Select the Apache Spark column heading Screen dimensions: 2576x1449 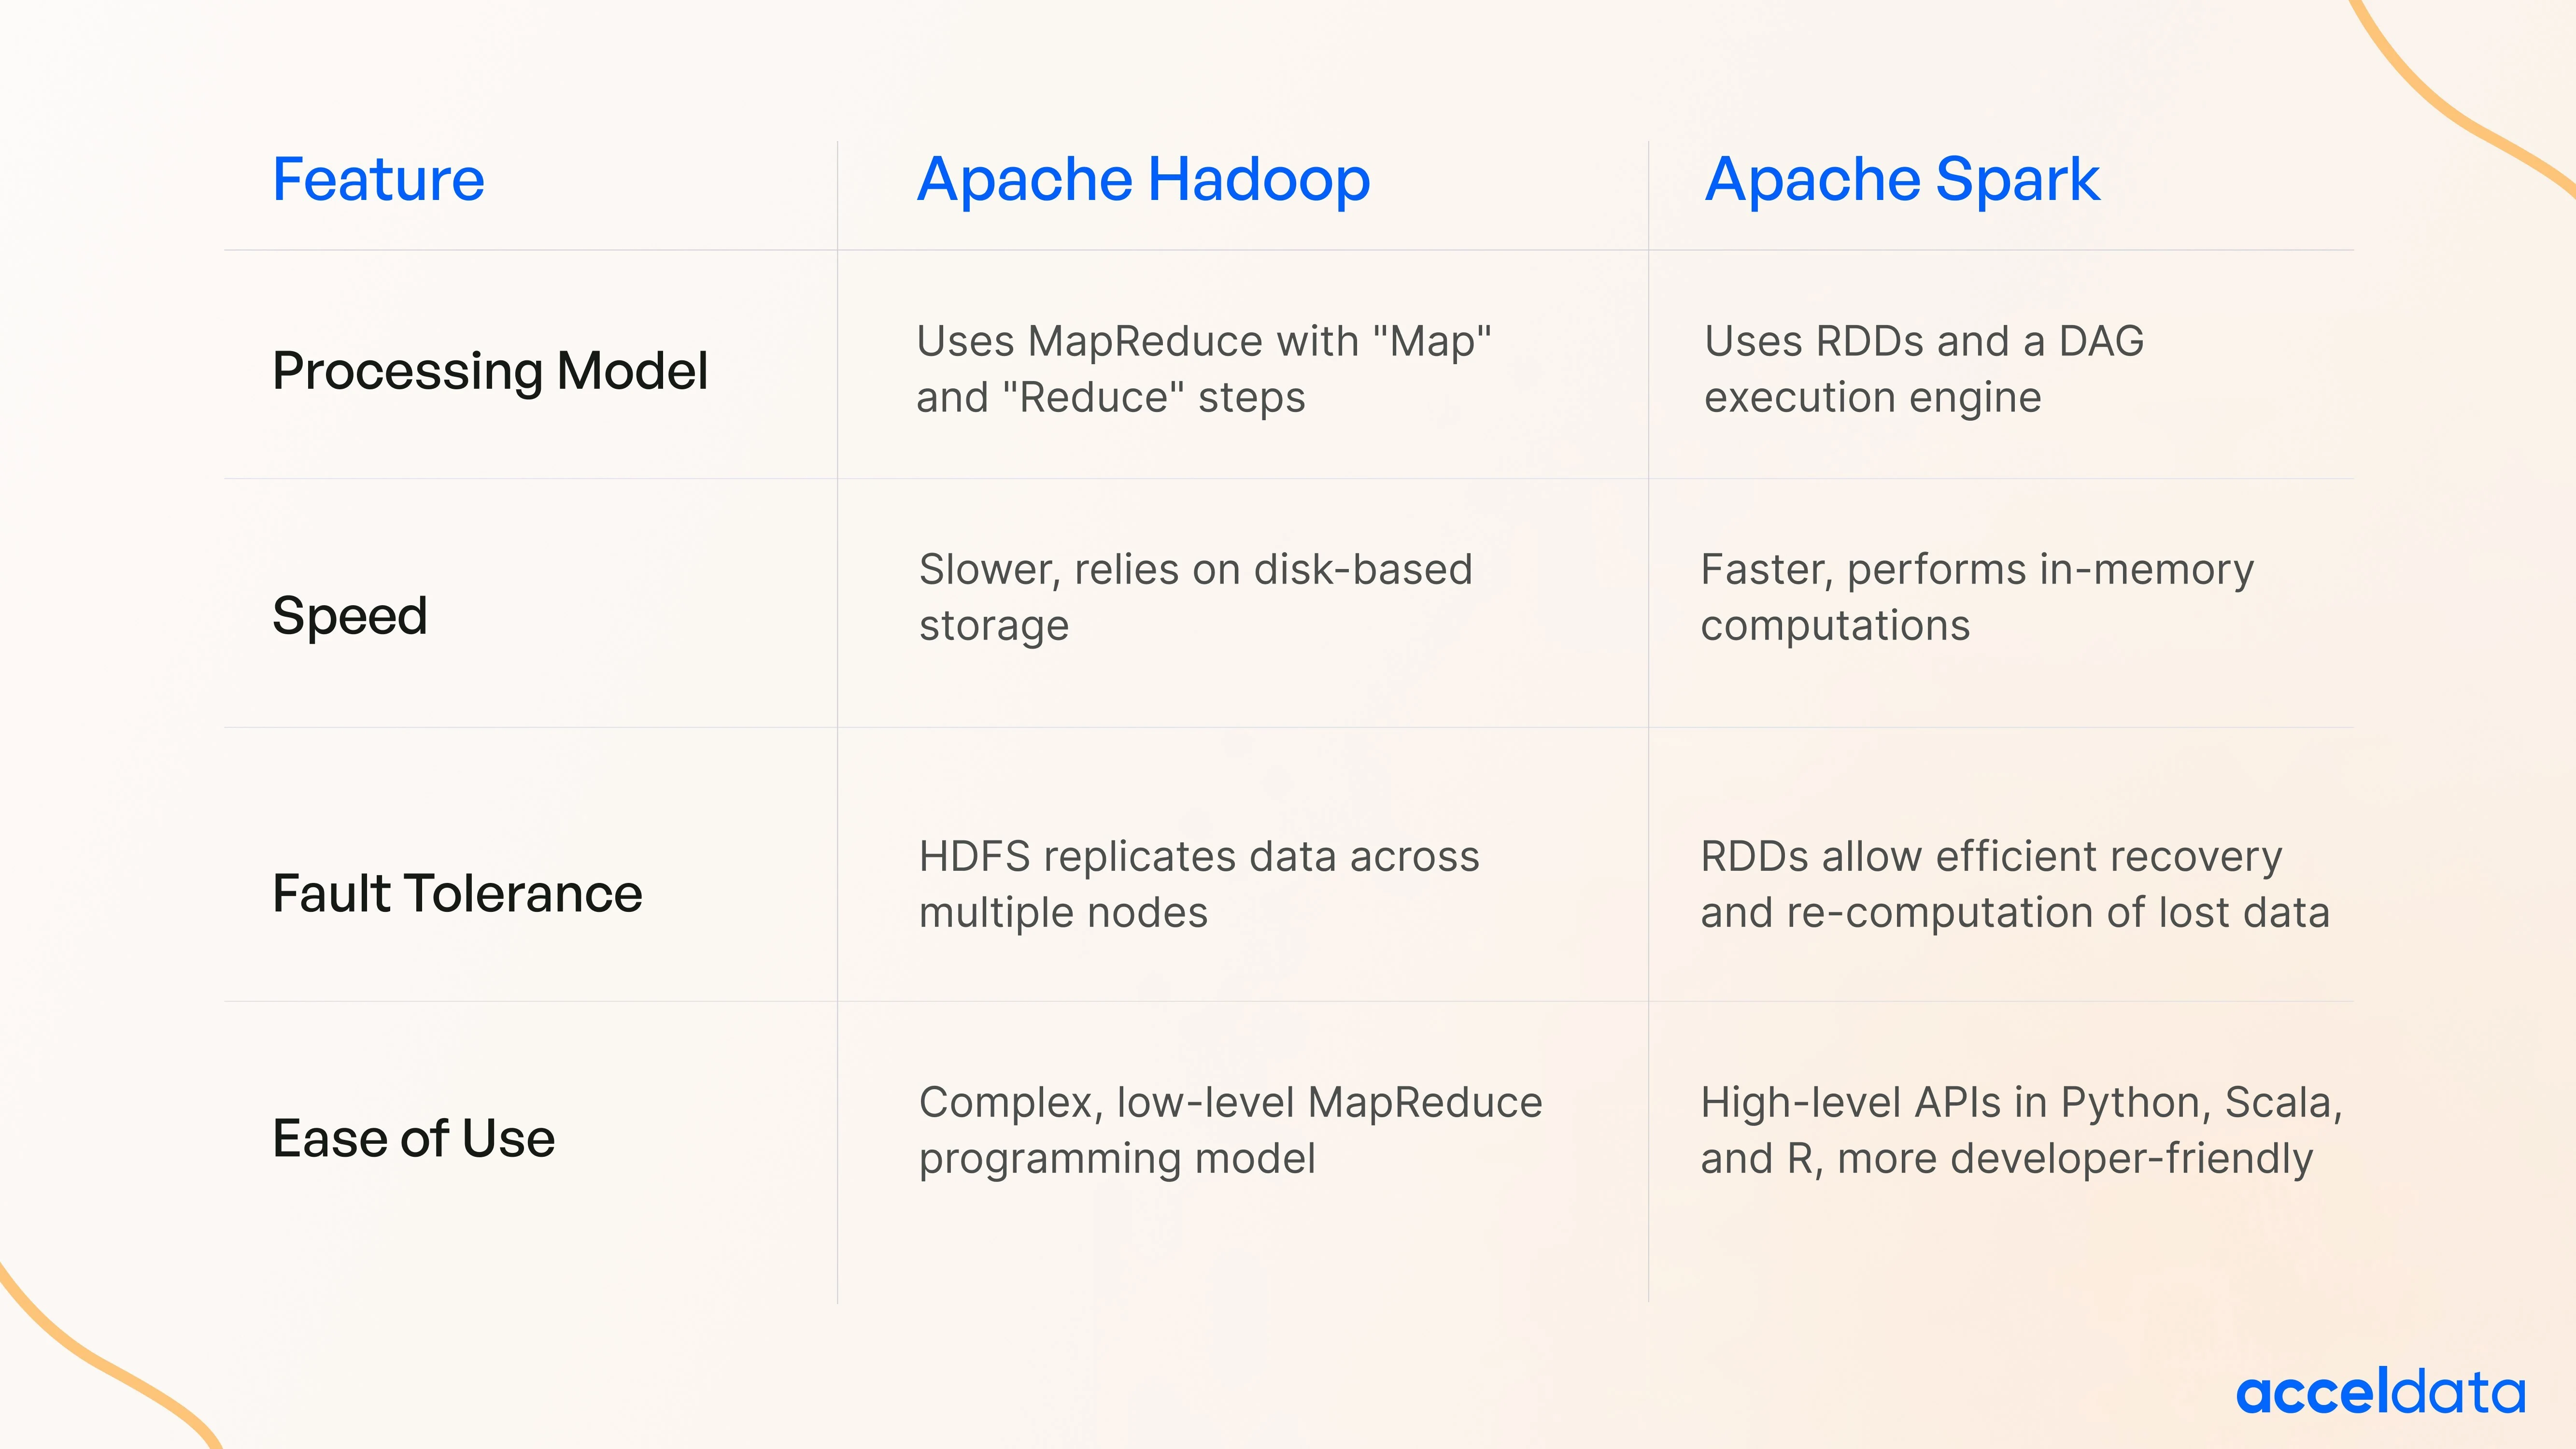1901,180
